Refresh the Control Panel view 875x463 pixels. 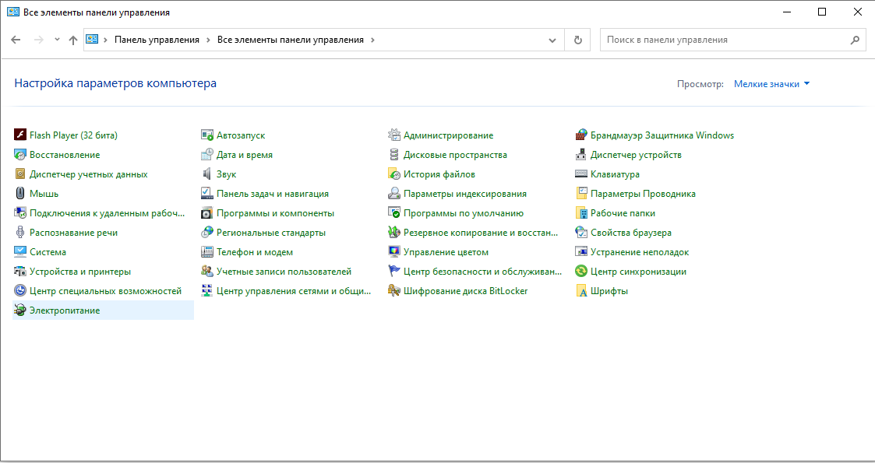tap(578, 40)
